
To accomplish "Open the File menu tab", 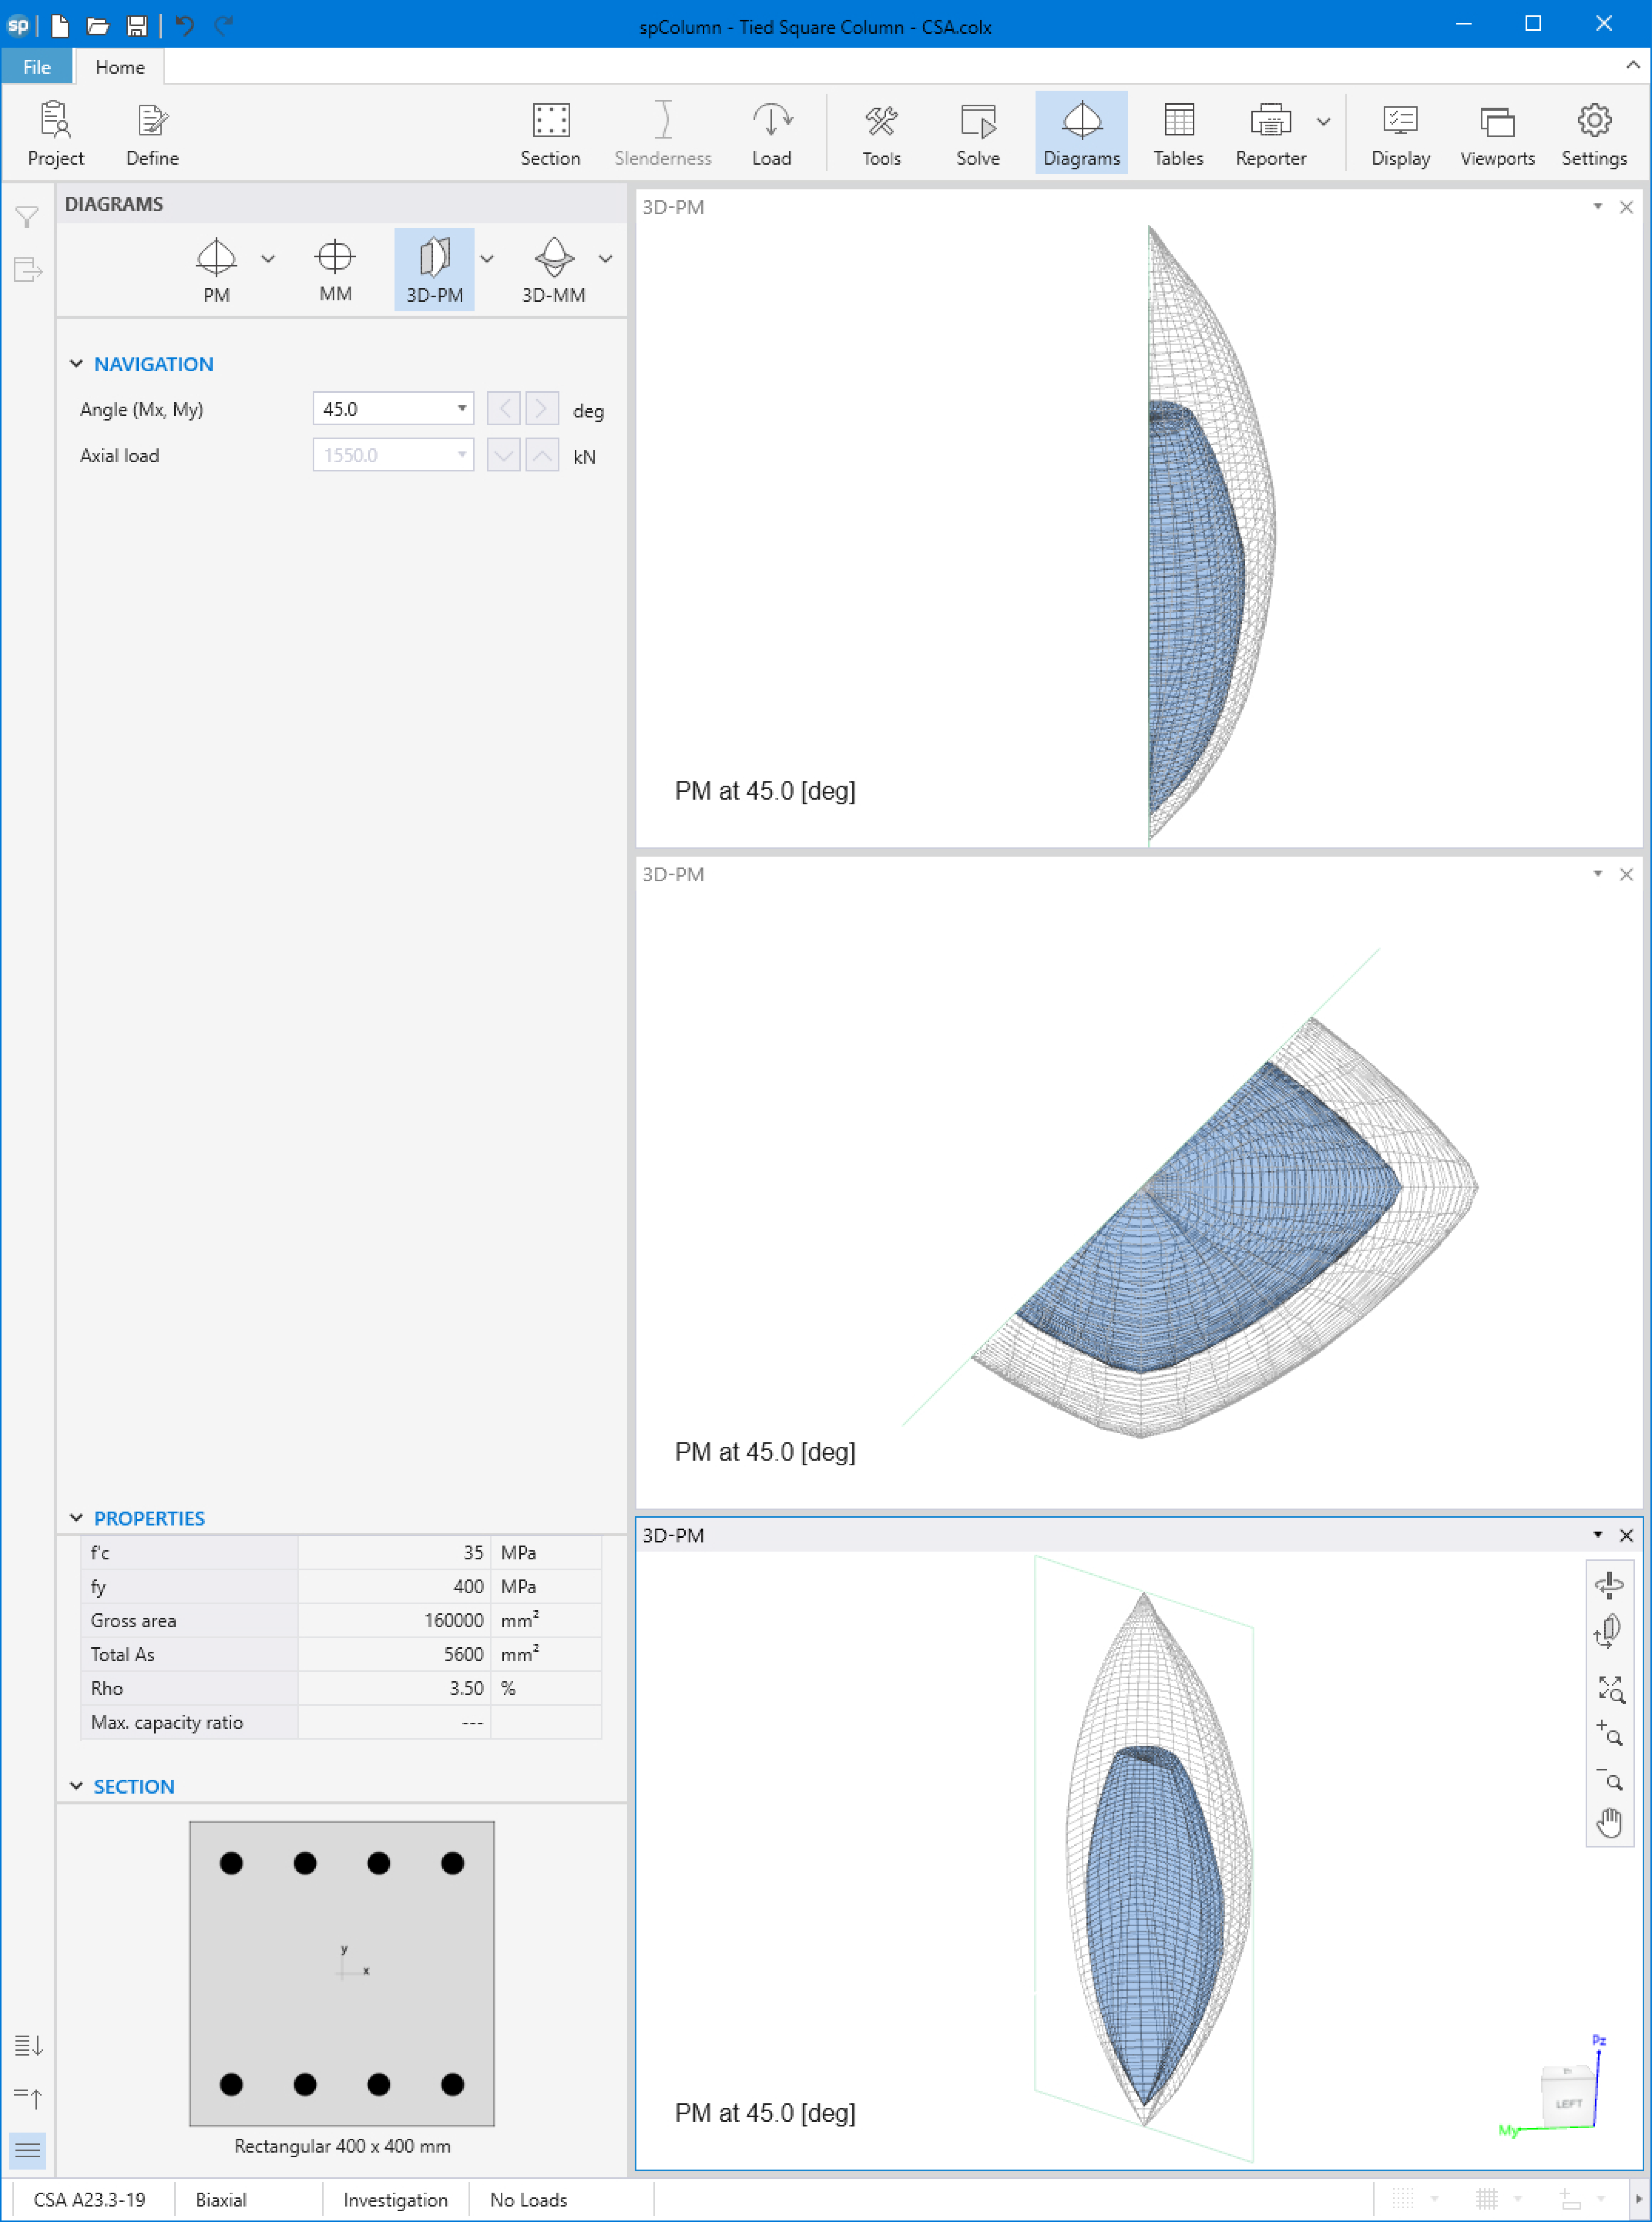I will (37, 67).
